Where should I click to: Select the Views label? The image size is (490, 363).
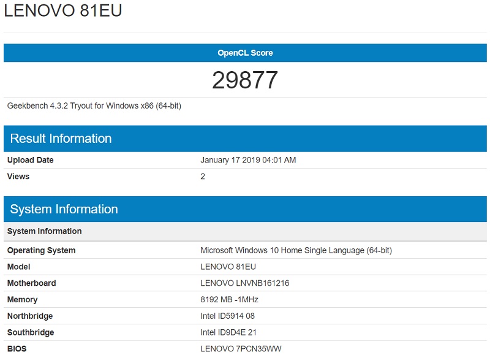18,177
